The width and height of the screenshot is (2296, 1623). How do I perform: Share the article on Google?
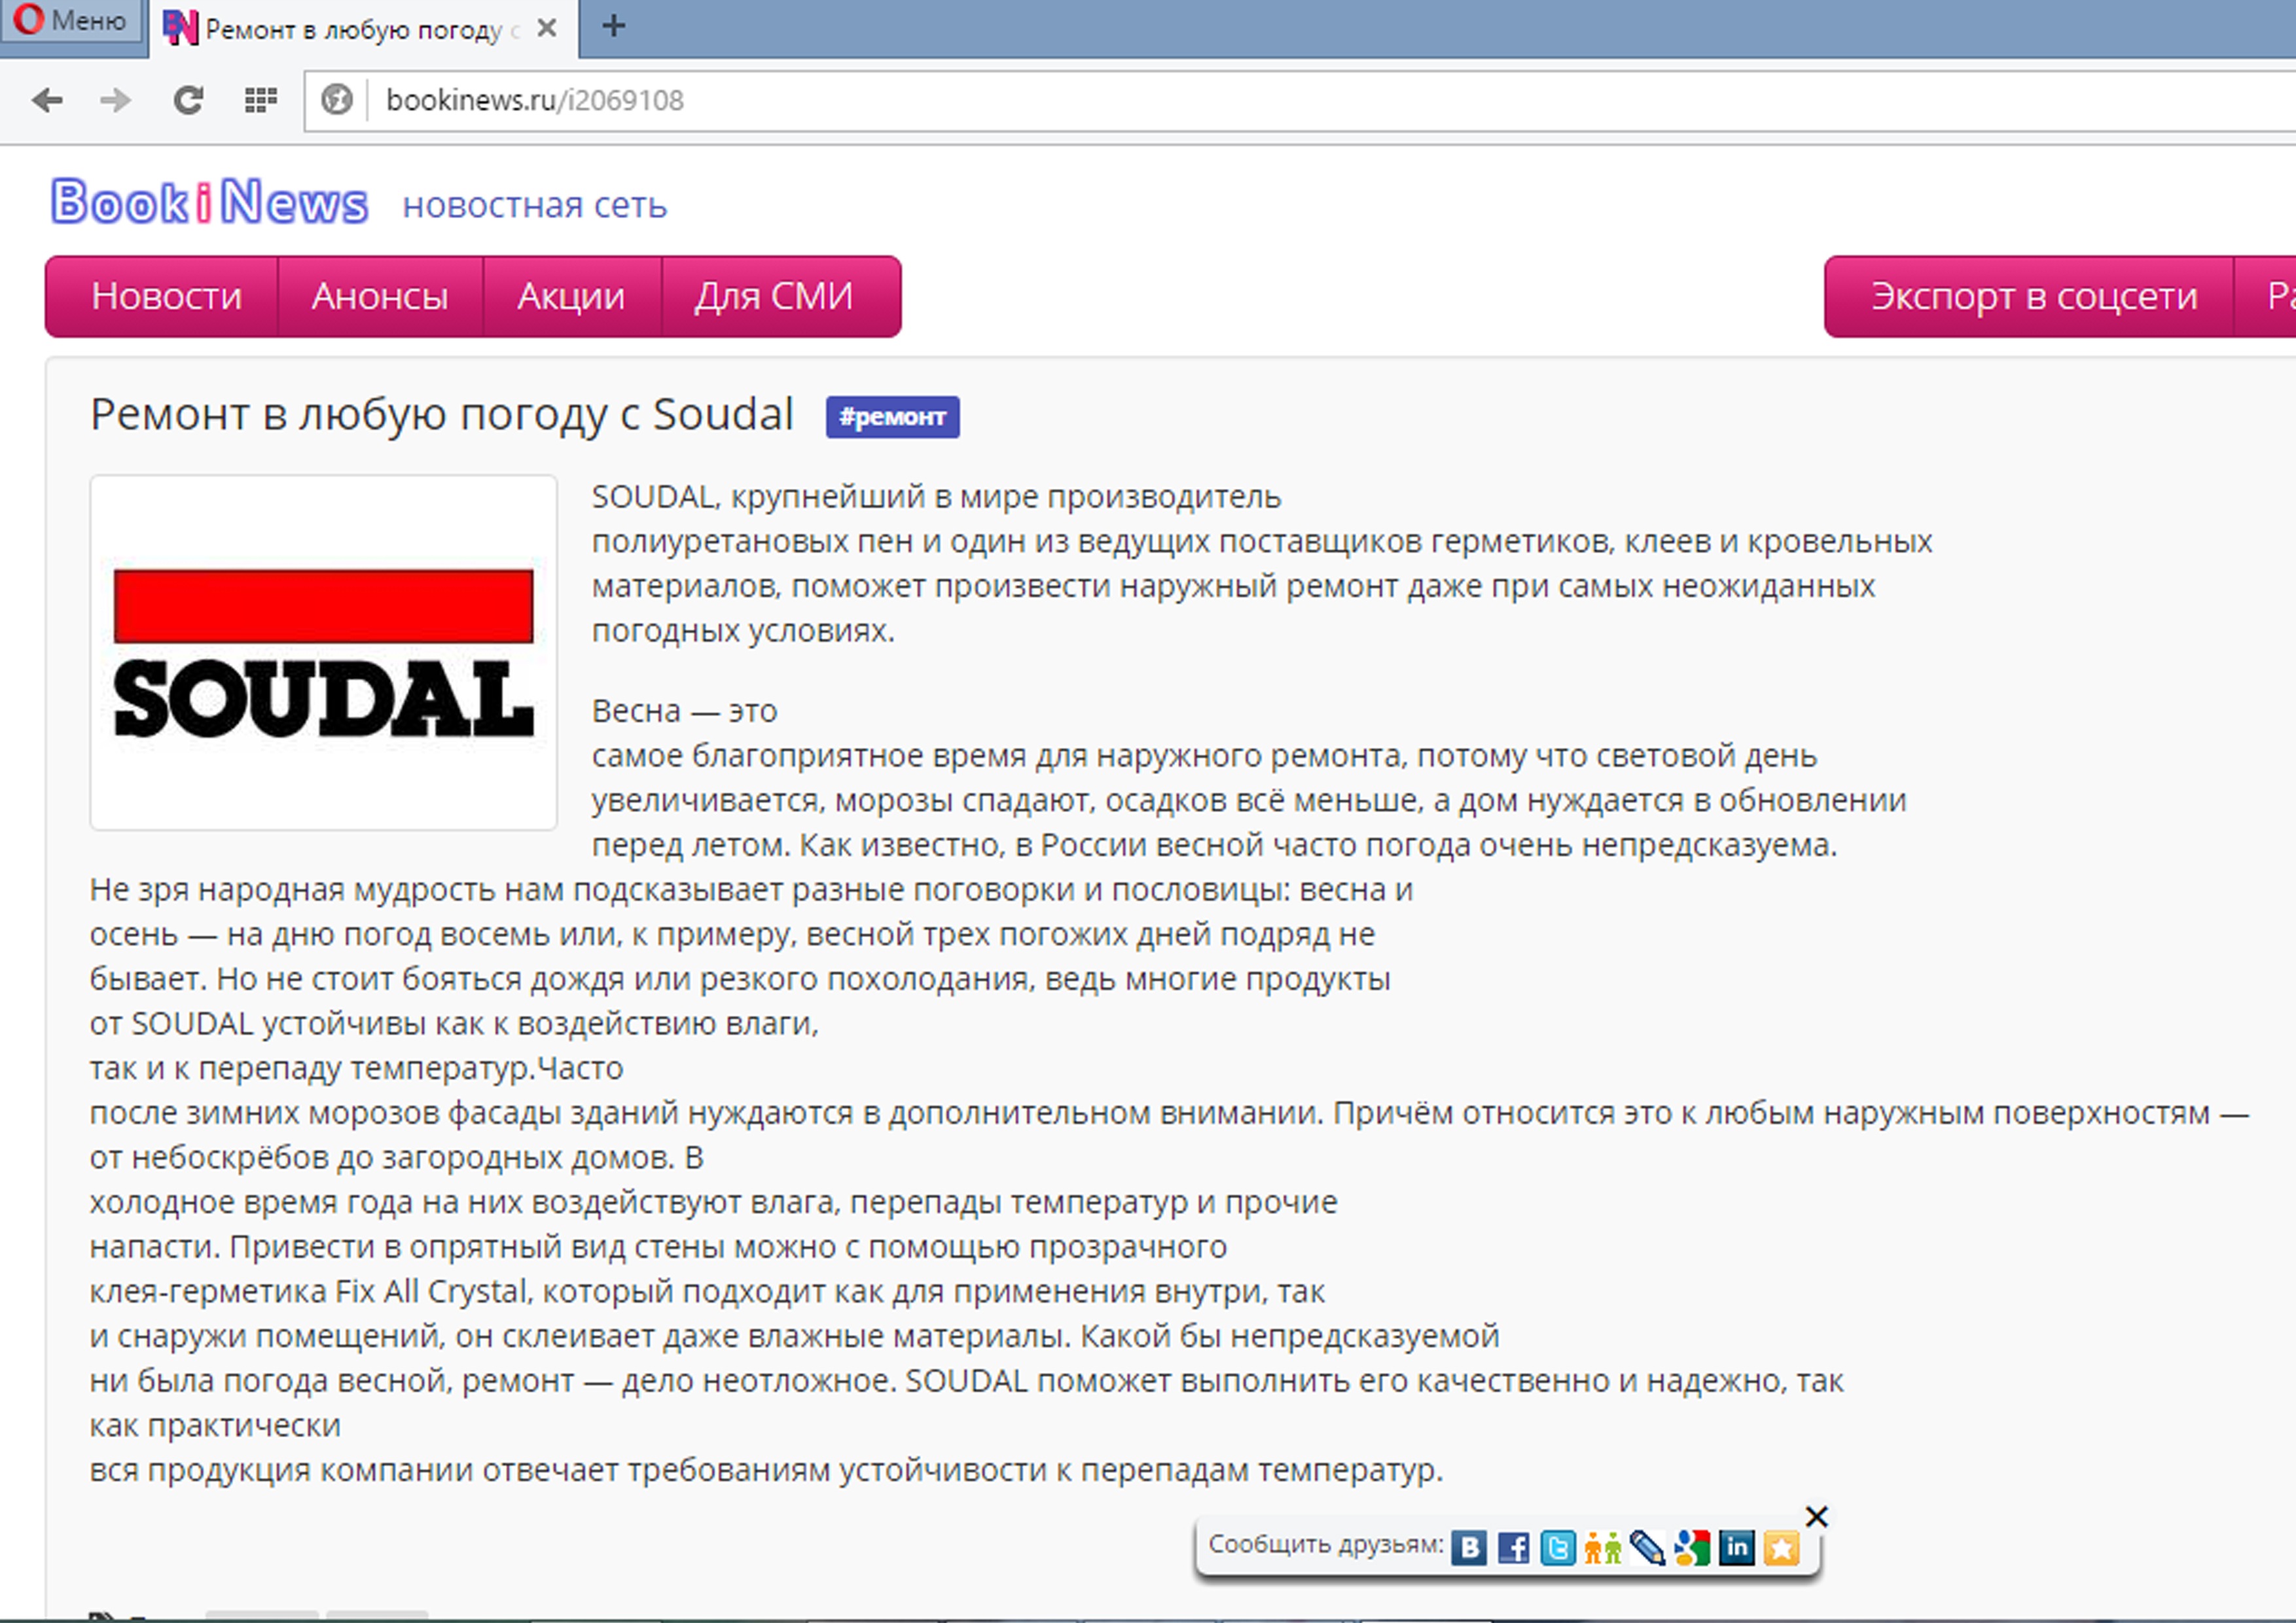(1692, 1548)
